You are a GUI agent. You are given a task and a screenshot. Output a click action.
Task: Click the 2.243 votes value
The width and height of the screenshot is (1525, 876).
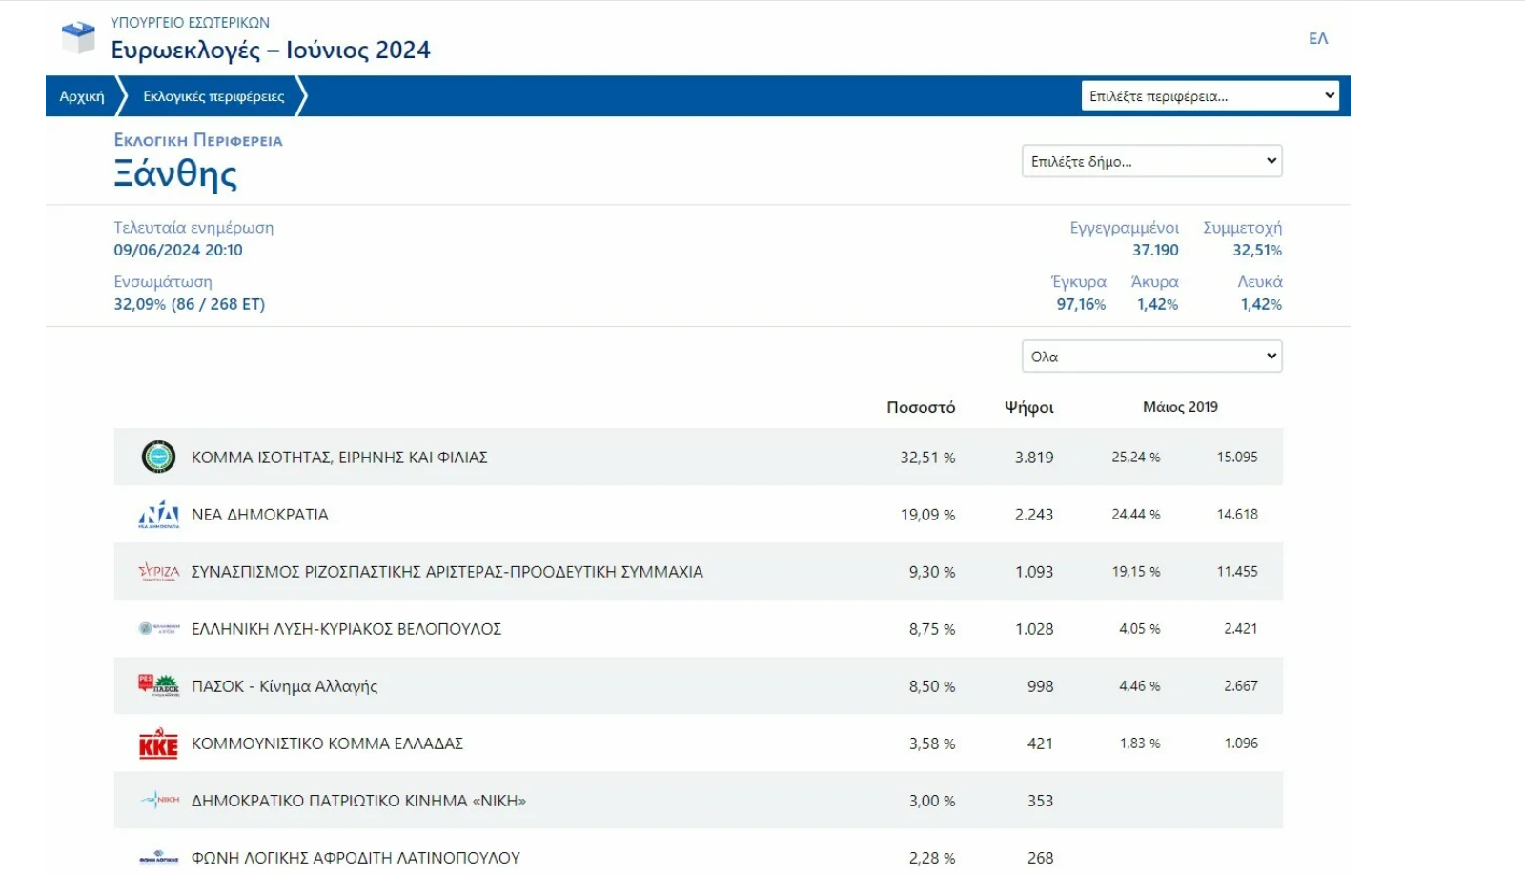click(x=1034, y=515)
